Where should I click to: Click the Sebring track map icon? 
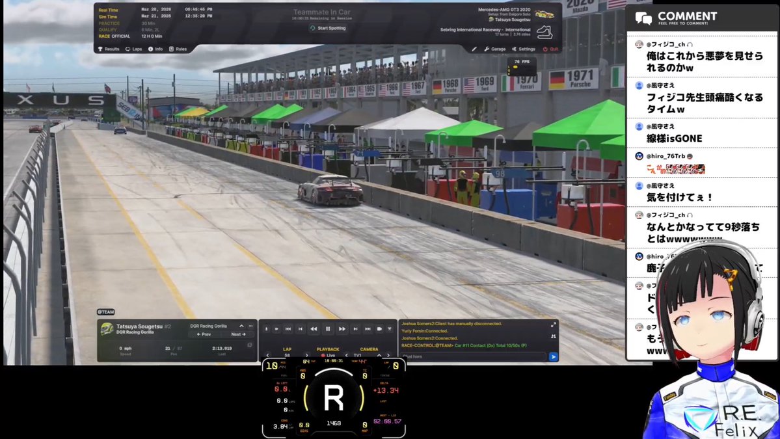click(545, 32)
